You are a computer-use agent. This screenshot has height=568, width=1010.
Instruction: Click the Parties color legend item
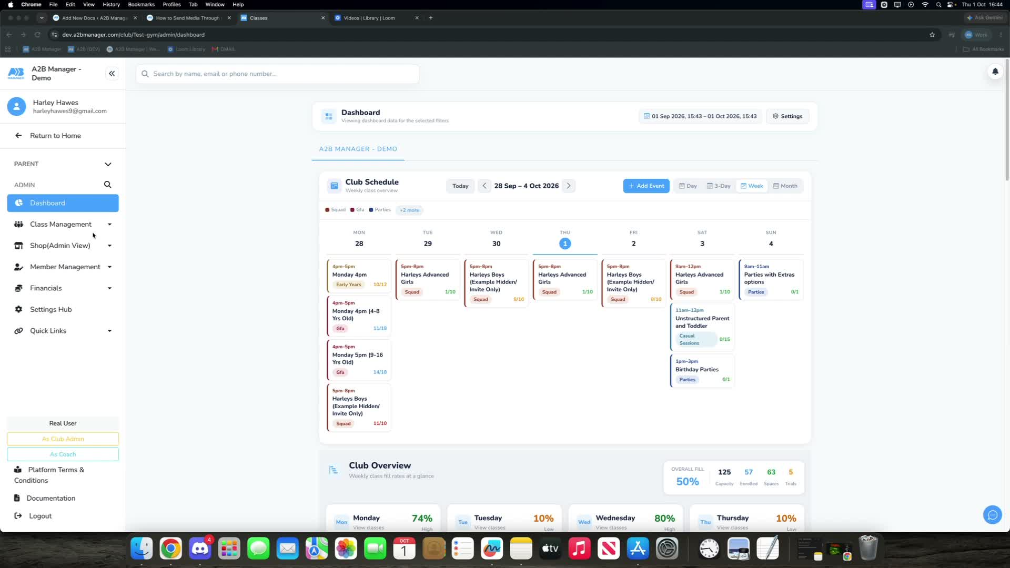380,210
